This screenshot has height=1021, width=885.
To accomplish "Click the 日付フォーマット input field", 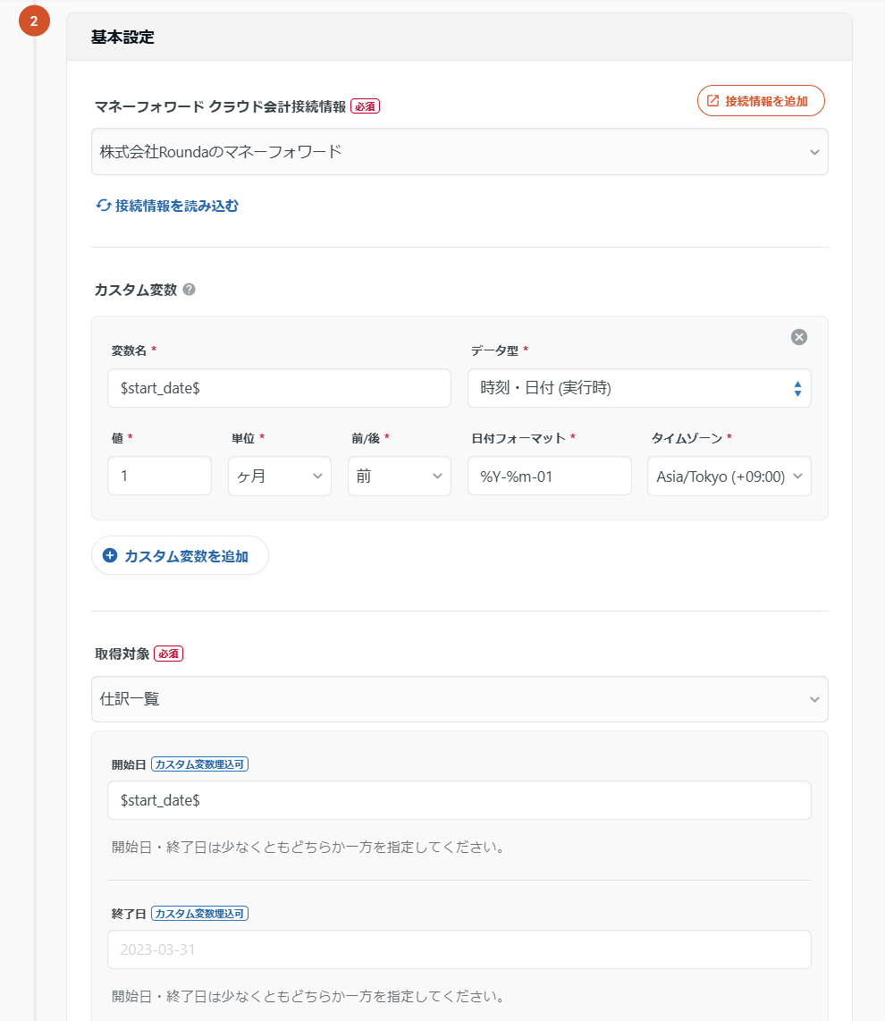I will 549,477.
